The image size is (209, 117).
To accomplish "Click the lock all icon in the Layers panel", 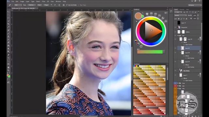I will (x=186, y=19).
